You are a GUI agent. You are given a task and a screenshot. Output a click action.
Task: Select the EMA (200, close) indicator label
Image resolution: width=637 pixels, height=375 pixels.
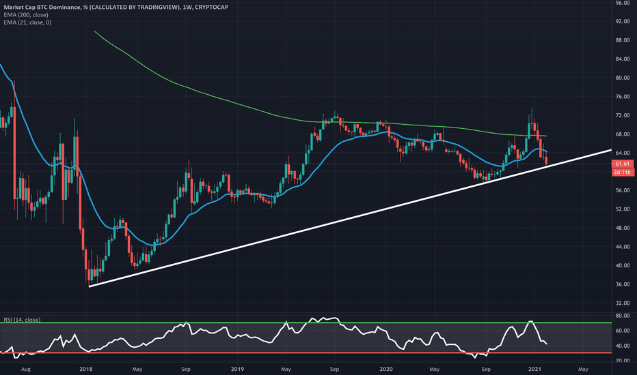pyautogui.click(x=26, y=14)
